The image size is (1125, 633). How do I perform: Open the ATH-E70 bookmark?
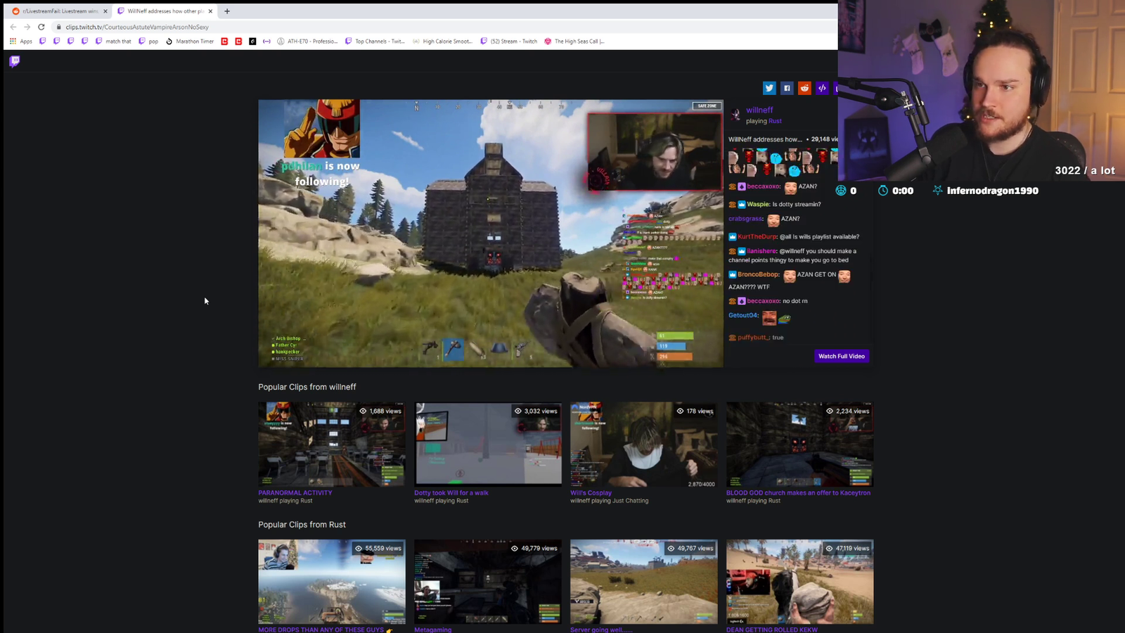click(x=307, y=41)
